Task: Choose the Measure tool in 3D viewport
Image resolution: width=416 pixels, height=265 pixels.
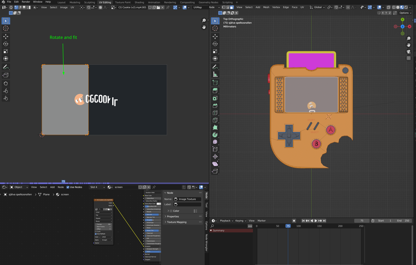Action: pyautogui.click(x=215, y=74)
